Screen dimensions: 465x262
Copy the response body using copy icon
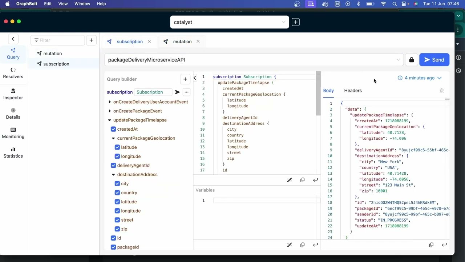[431, 245]
